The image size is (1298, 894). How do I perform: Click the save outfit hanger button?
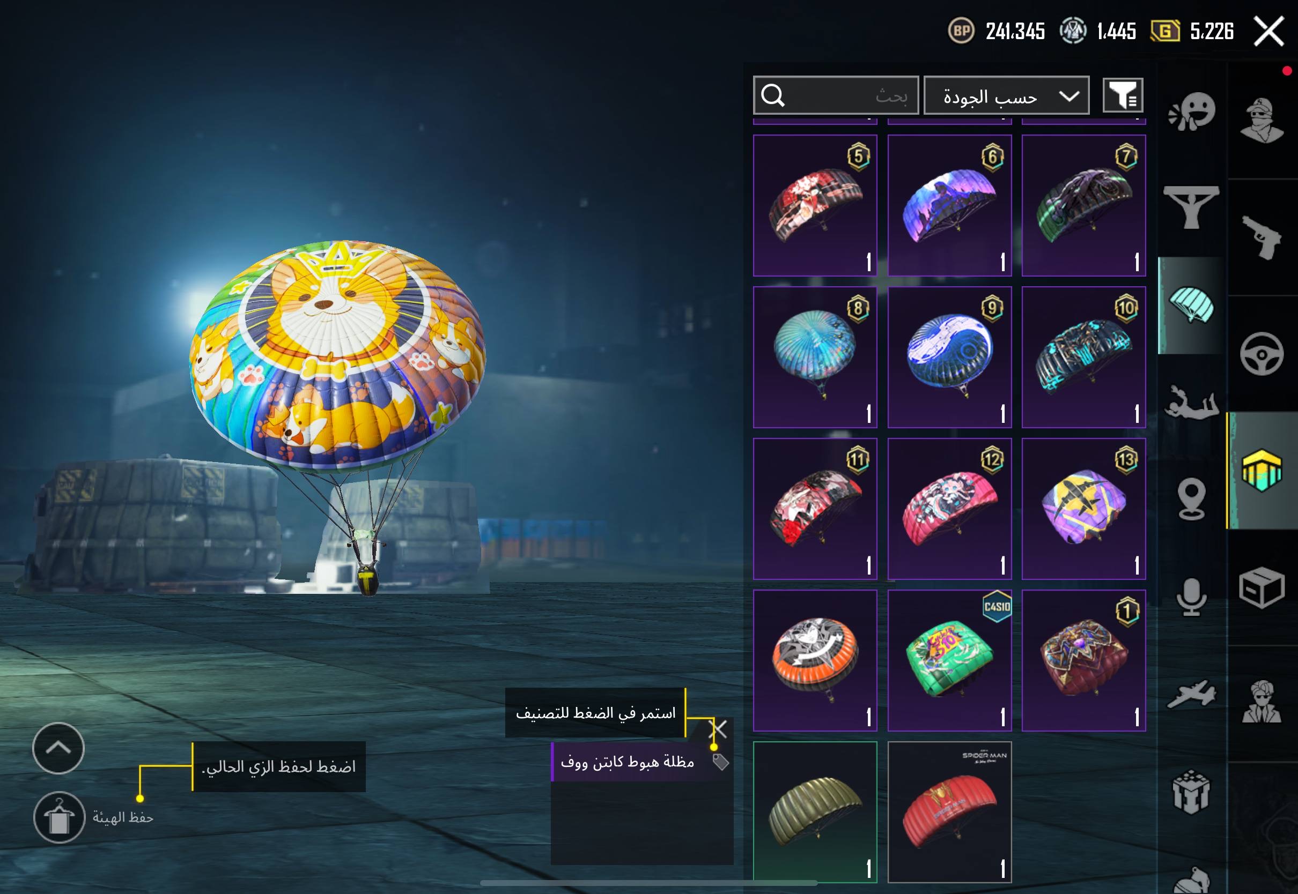[59, 817]
